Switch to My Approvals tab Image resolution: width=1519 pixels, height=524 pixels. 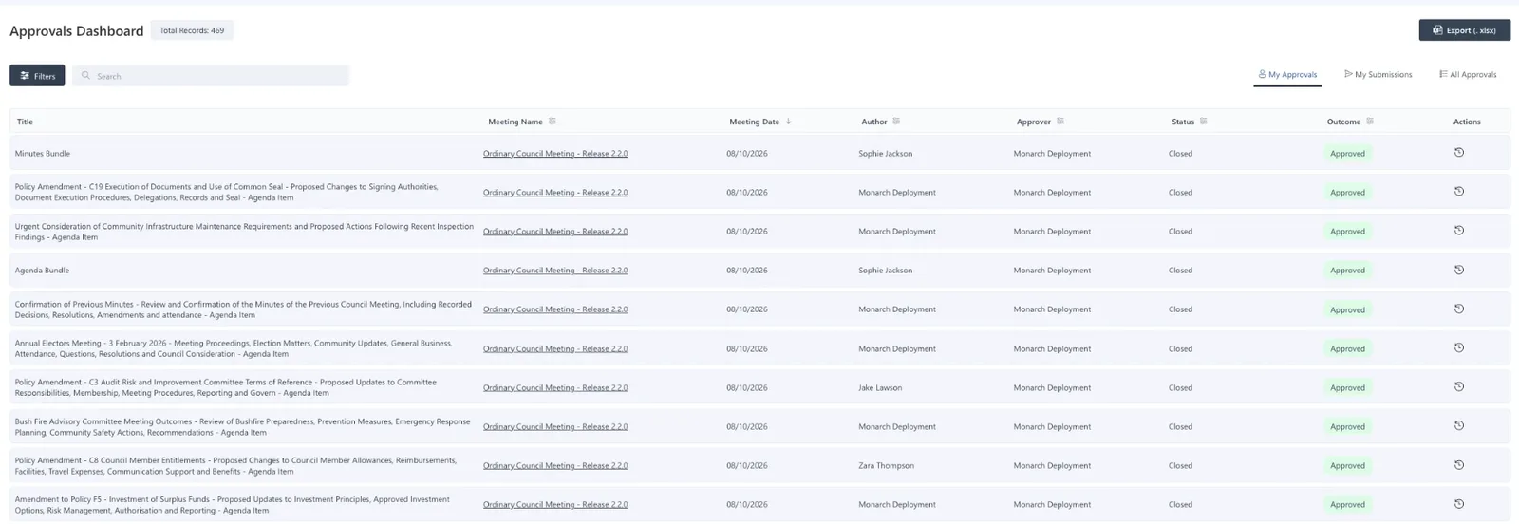coord(1287,74)
